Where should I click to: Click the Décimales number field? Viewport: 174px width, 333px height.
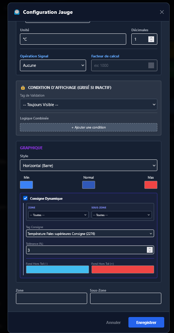click(x=144, y=39)
